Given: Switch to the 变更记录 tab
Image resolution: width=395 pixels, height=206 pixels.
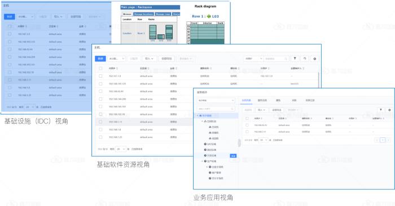Looking at the screenshot, I should [x=310, y=100].
